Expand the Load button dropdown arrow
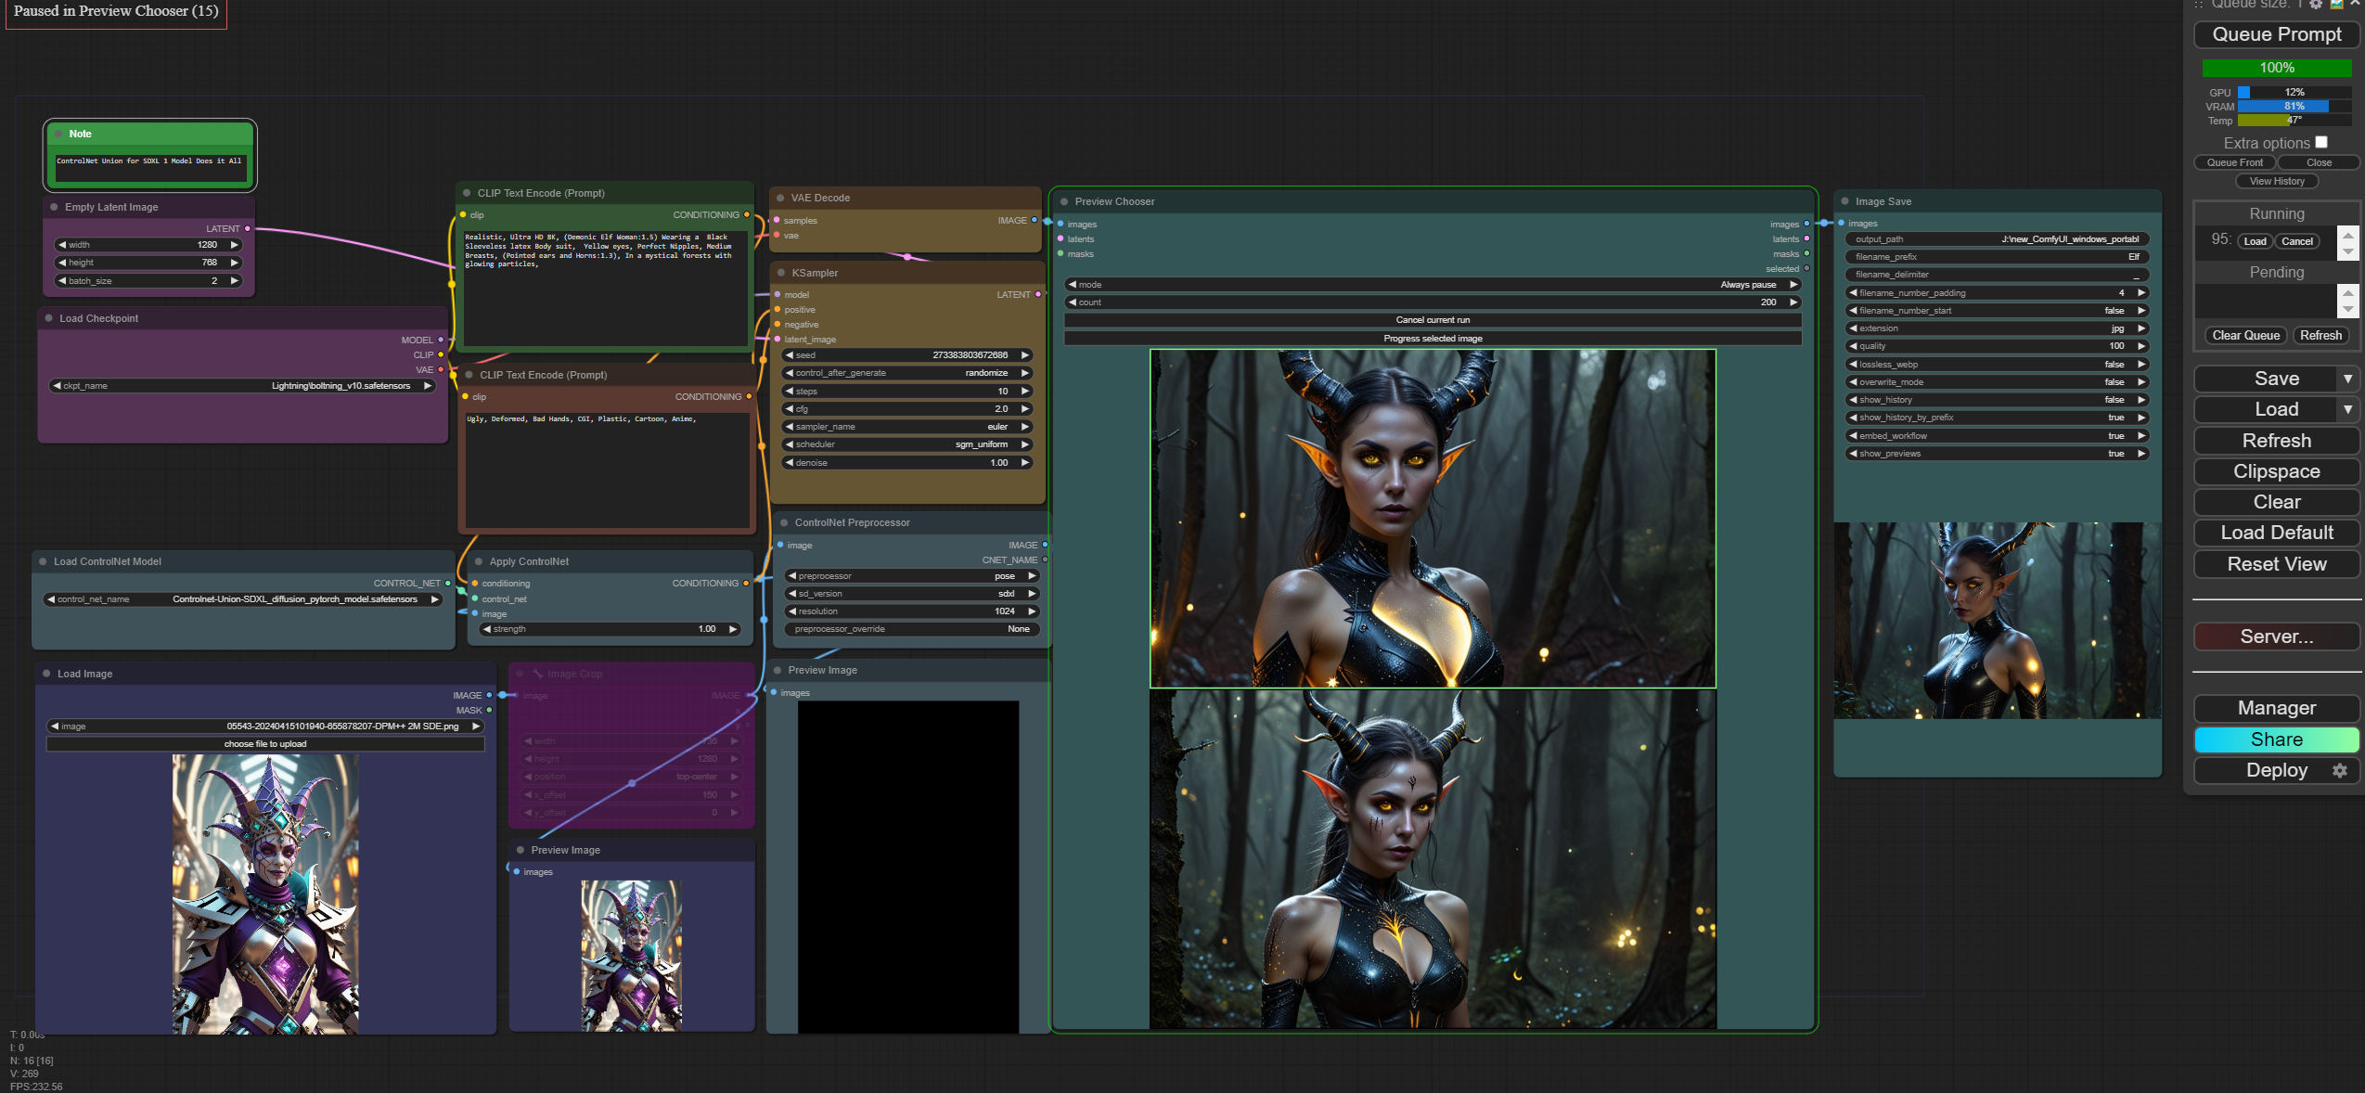Screen dimensions: 2365x1093 point(2347,409)
